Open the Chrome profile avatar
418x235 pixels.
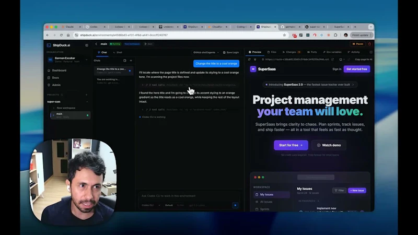coord(345,35)
